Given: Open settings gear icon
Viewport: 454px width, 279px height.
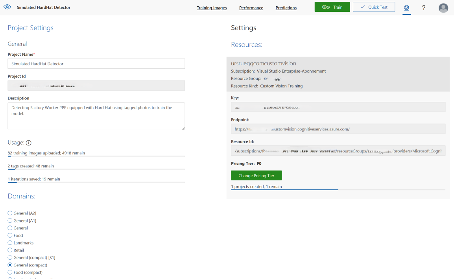Looking at the screenshot, I should tap(406, 7).
